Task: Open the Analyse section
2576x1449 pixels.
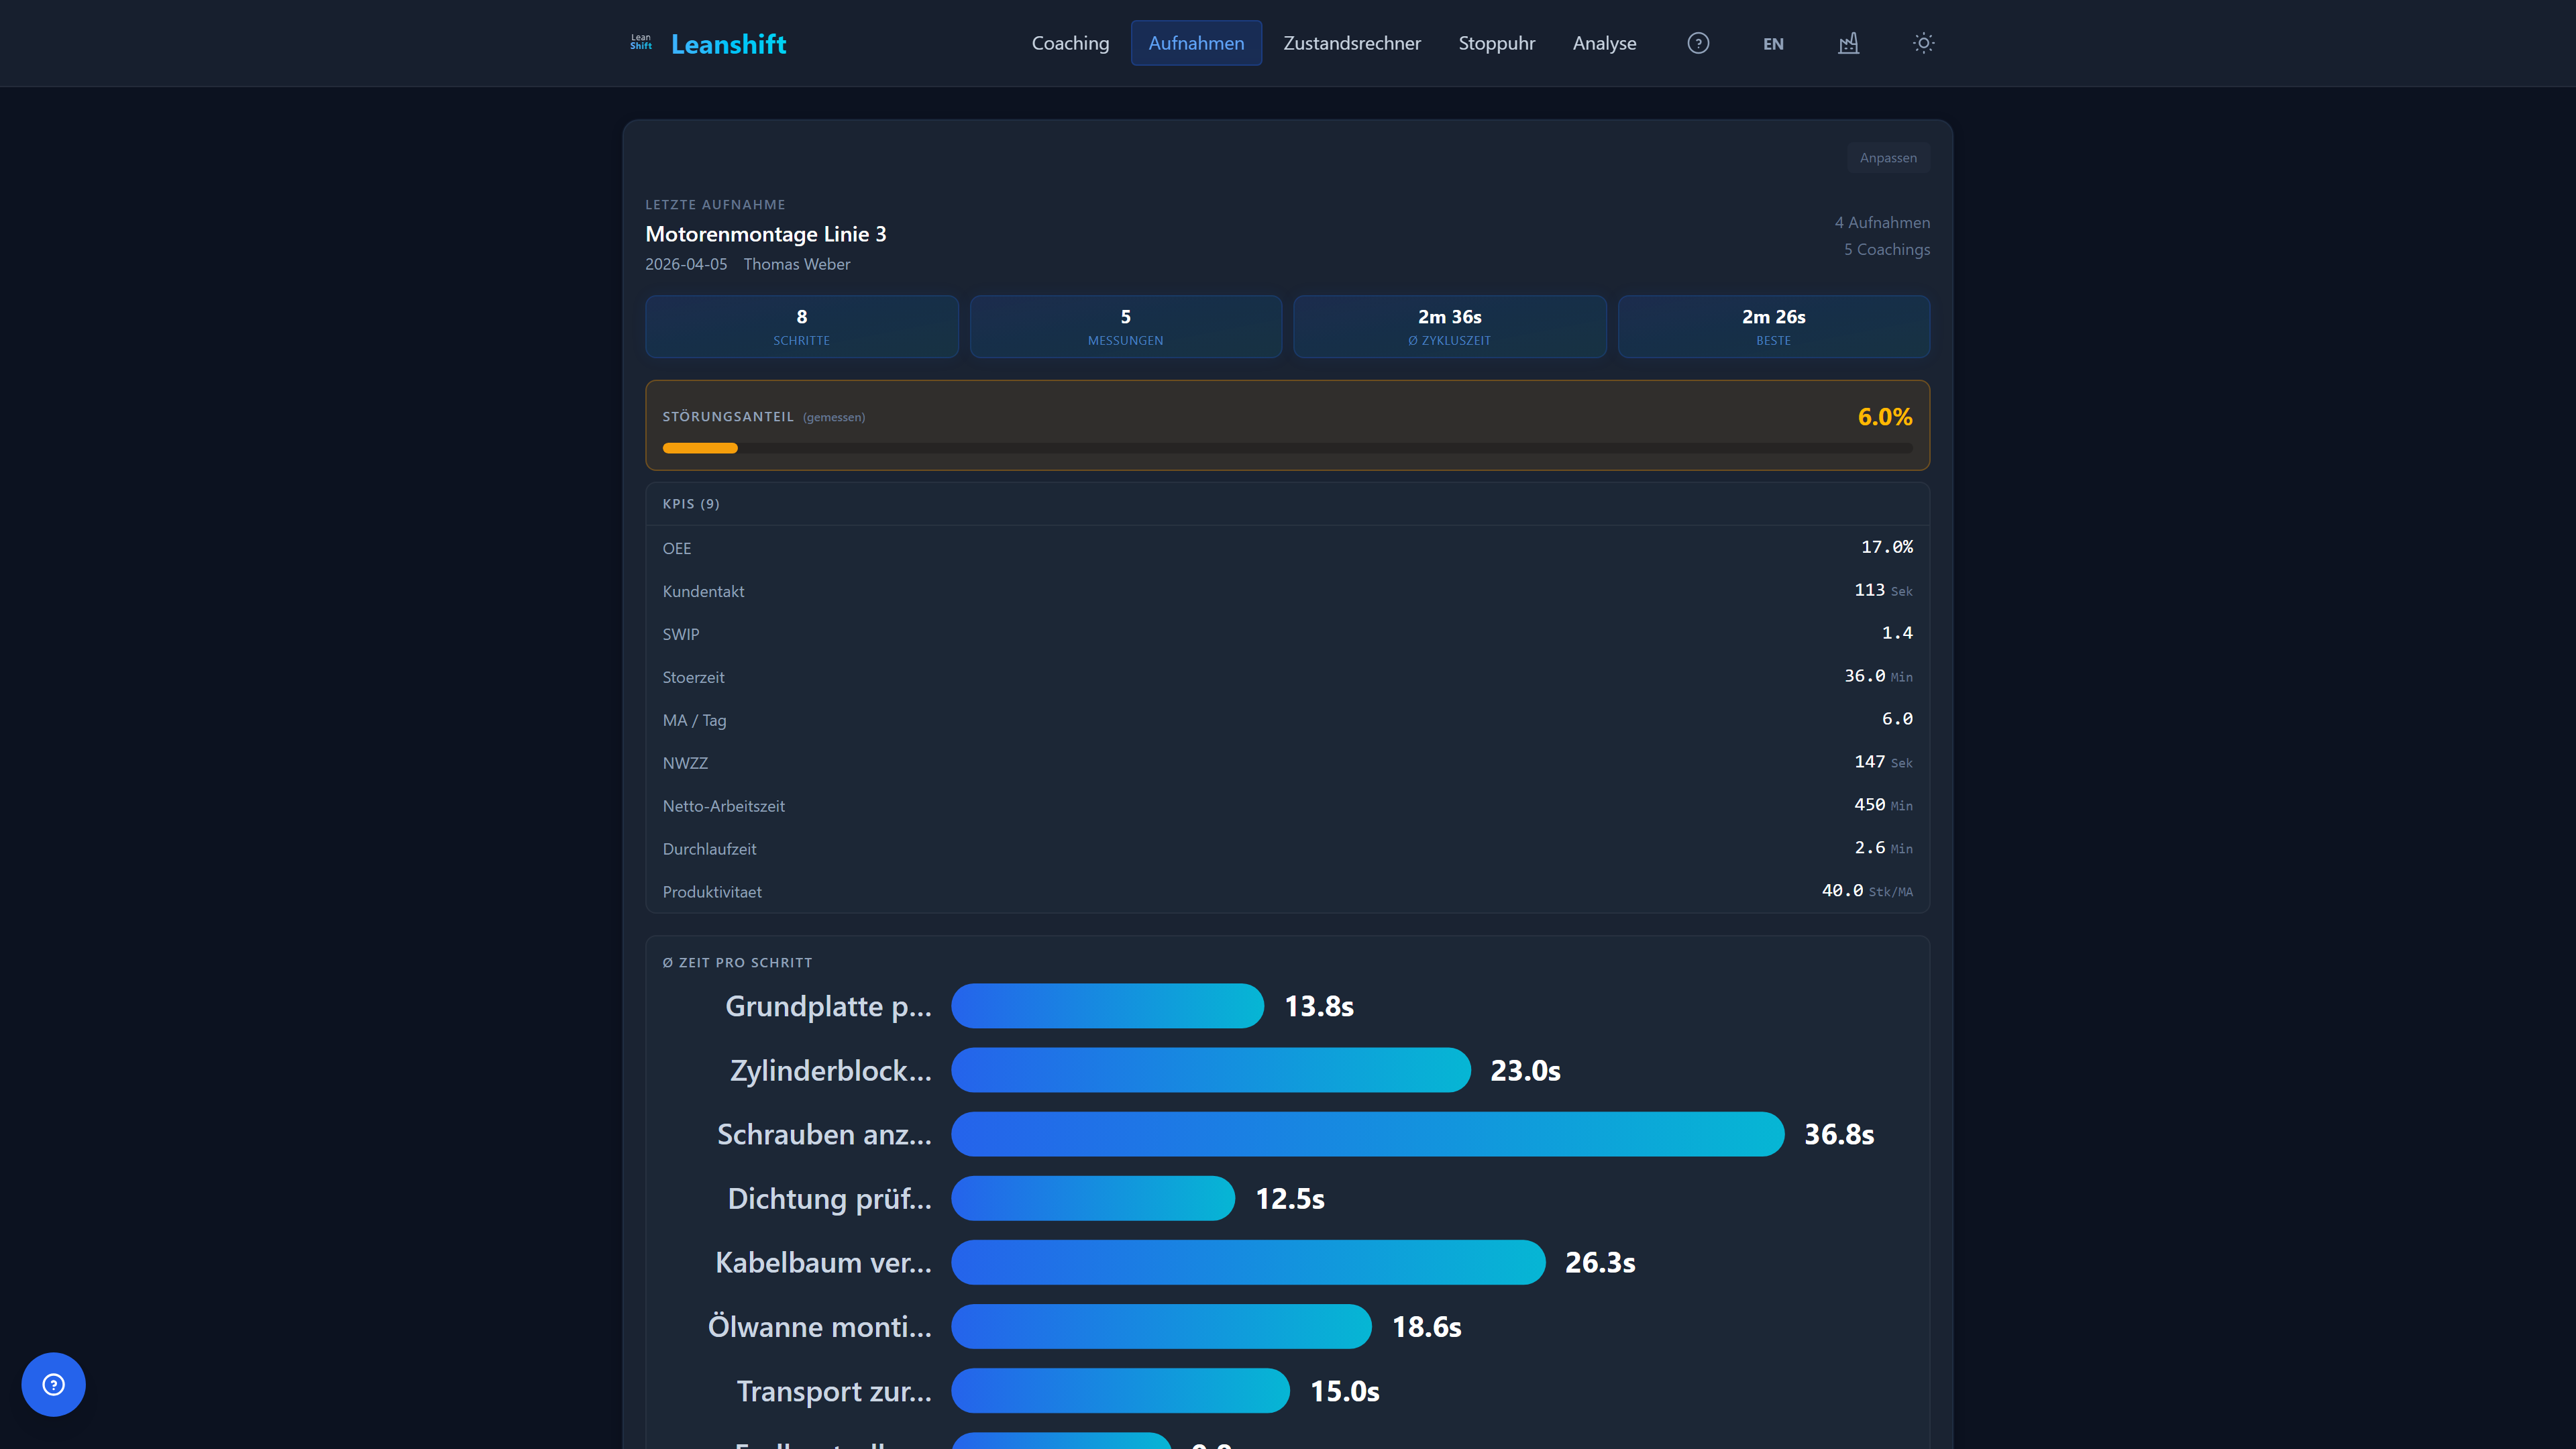Action: click(x=1604, y=43)
